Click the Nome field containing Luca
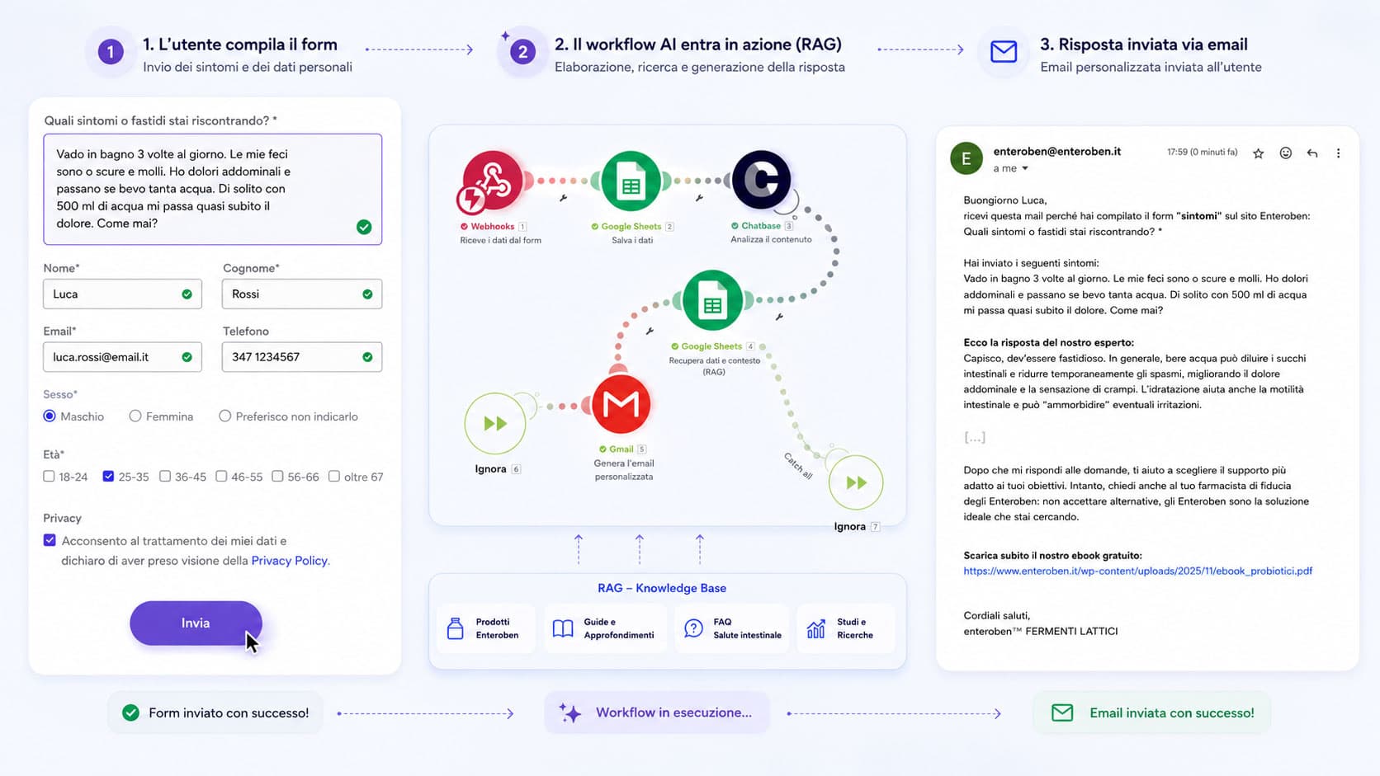Image resolution: width=1380 pixels, height=776 pixels. coord(122,294)
